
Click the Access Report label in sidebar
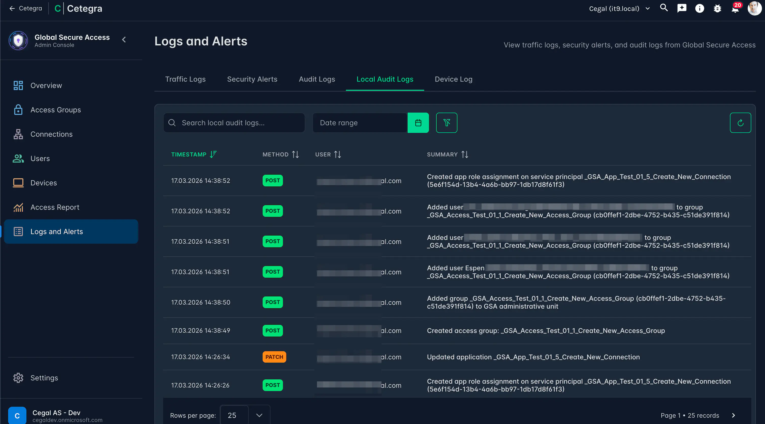pyautogui.click(x=55, y=207)
